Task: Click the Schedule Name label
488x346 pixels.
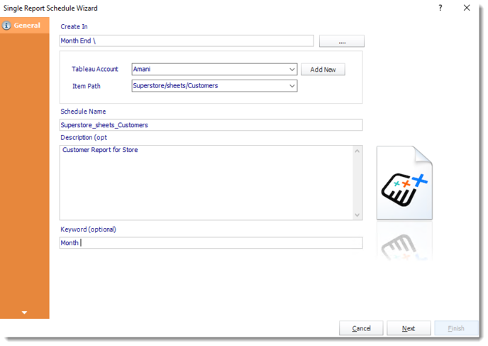Action: [x=83, y=112]
